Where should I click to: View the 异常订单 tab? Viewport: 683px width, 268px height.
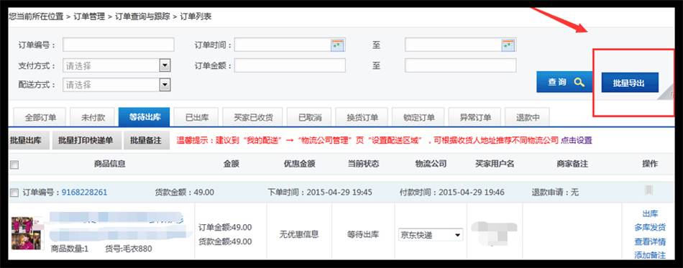475,117
